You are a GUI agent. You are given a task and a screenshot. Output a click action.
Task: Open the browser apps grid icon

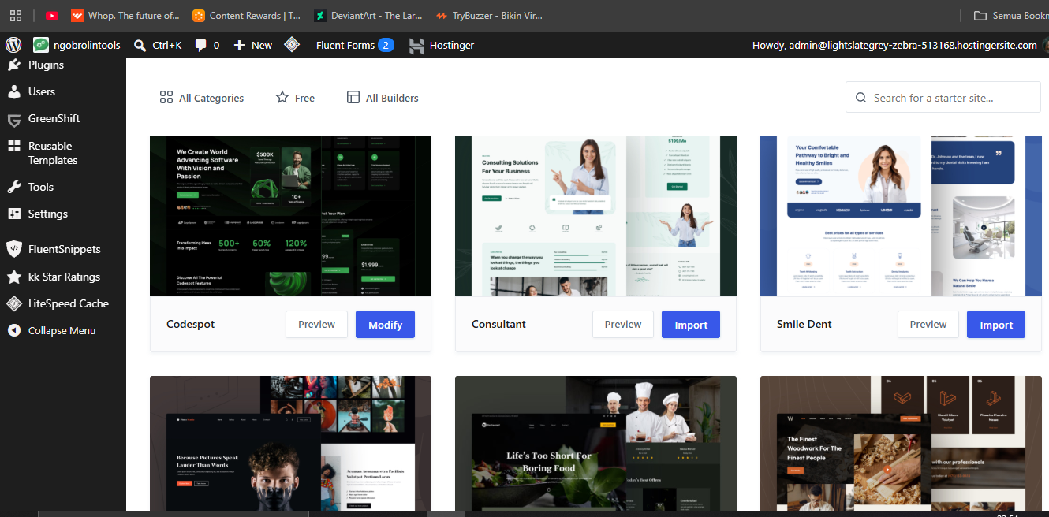pyautogui.click(x=16, y=15)
